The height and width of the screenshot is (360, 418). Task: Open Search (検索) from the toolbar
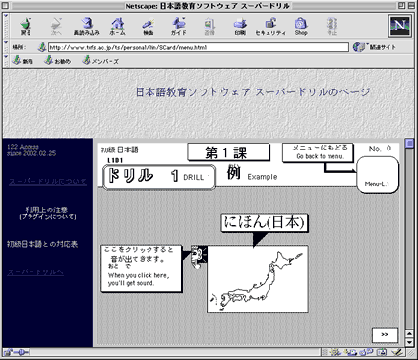[149, 27]
